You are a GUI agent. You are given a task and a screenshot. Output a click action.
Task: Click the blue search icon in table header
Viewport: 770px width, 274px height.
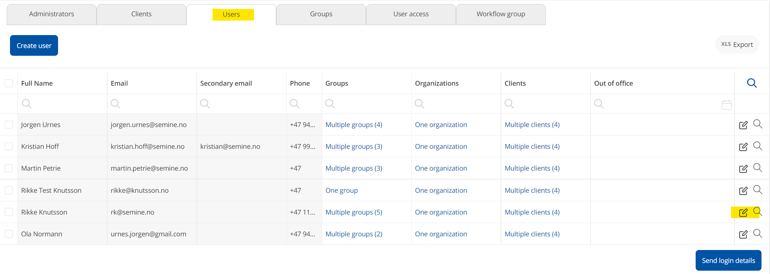[752, 83]
